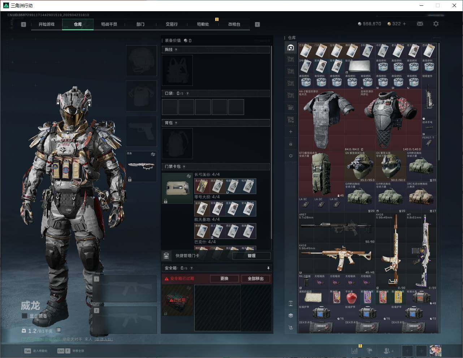The height and width of the screenshot is (358, 463).
Task: Select the GTI heavy tactical backpack
Action: 321,174
